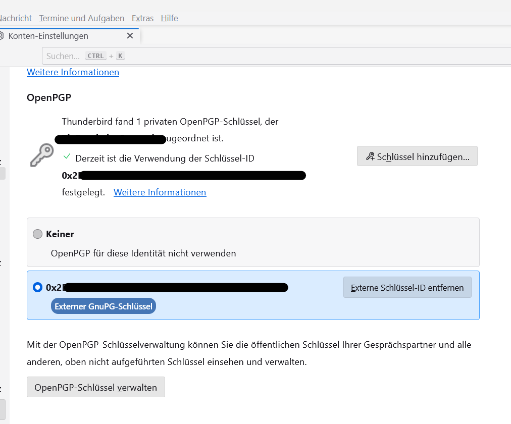
Task: Open topmost Weitere Informationen link
Action: coord(73,72)
